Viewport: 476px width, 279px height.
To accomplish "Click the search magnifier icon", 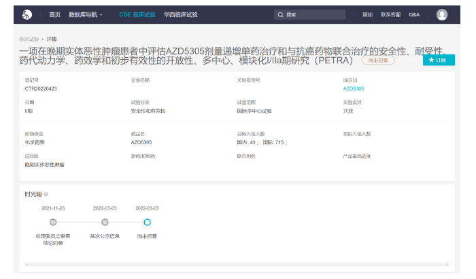I will tap(281, 14).
